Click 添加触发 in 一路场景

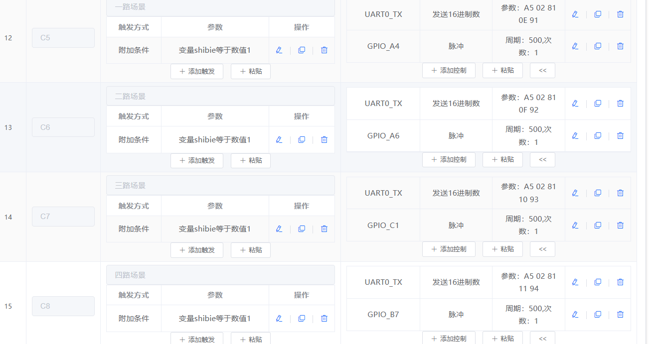[197, 71]
